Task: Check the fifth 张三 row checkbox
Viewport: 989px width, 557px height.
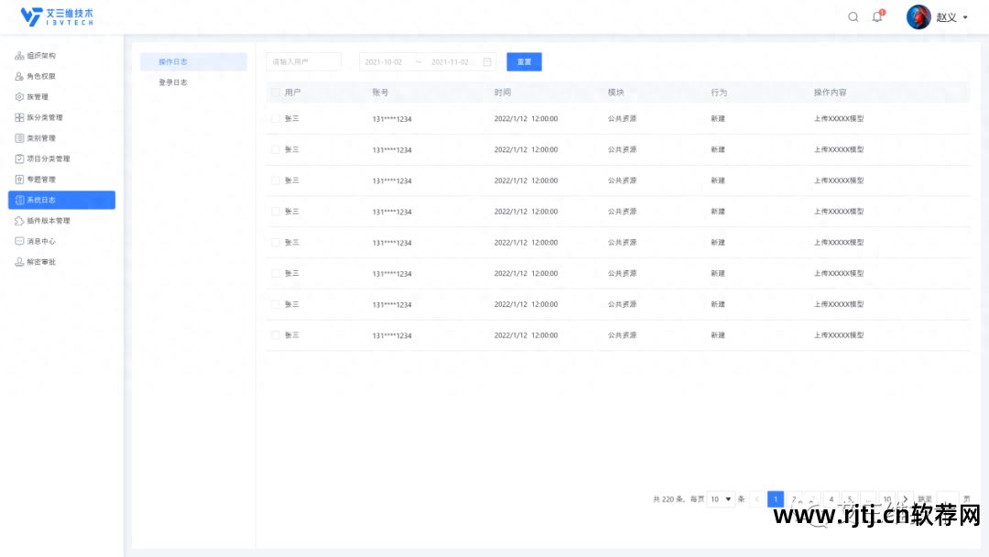Action: tap(276, 242)
